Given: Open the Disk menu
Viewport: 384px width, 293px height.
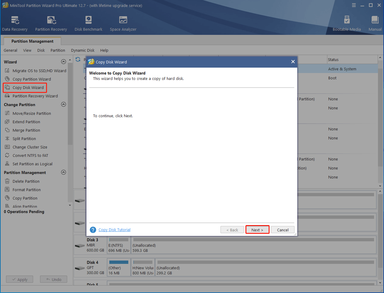Looking at the screenshot, I should tap(41, 50).
